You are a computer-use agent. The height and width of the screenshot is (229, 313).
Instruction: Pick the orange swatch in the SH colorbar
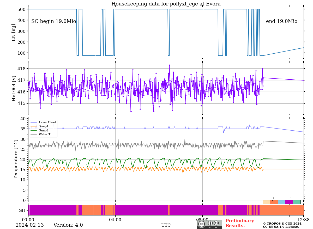(x=274, y=202)
